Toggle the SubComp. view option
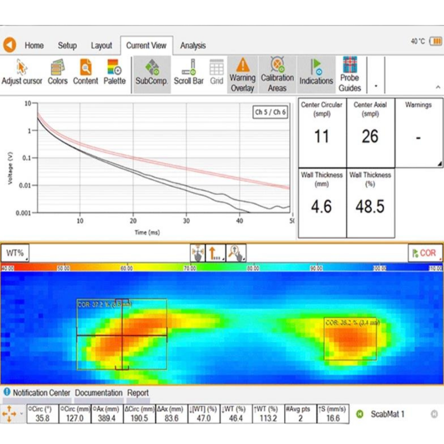Viewport: 444px width, 444px height. tap(151, 73)
